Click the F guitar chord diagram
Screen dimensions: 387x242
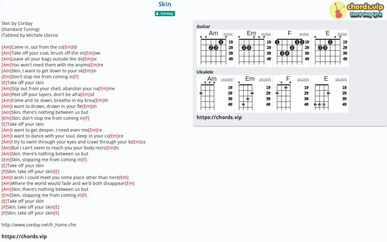tap(292, 48)
